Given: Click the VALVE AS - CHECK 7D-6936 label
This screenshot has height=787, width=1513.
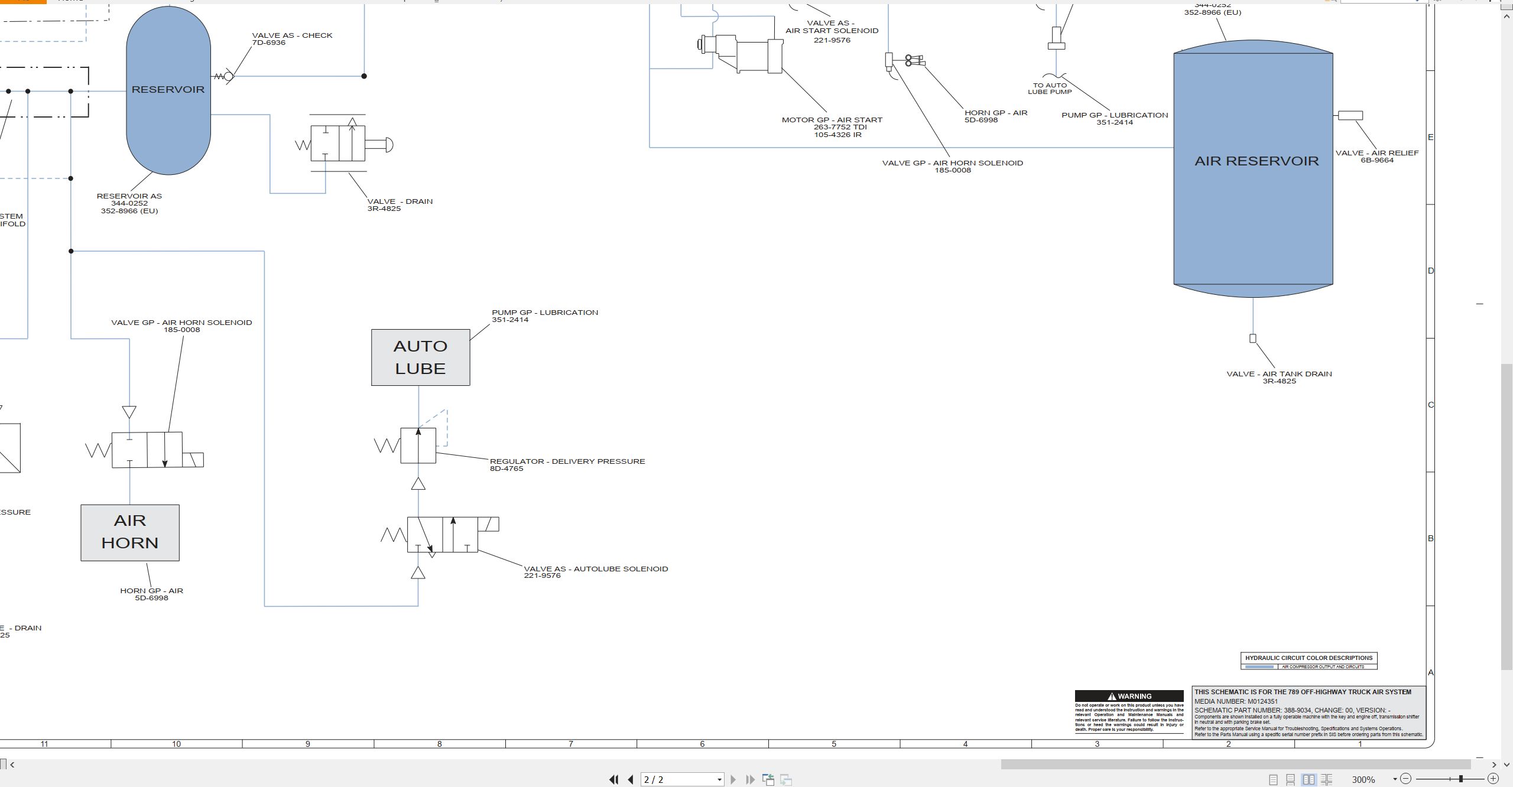Looking at the screenshot, I should 292,39.
